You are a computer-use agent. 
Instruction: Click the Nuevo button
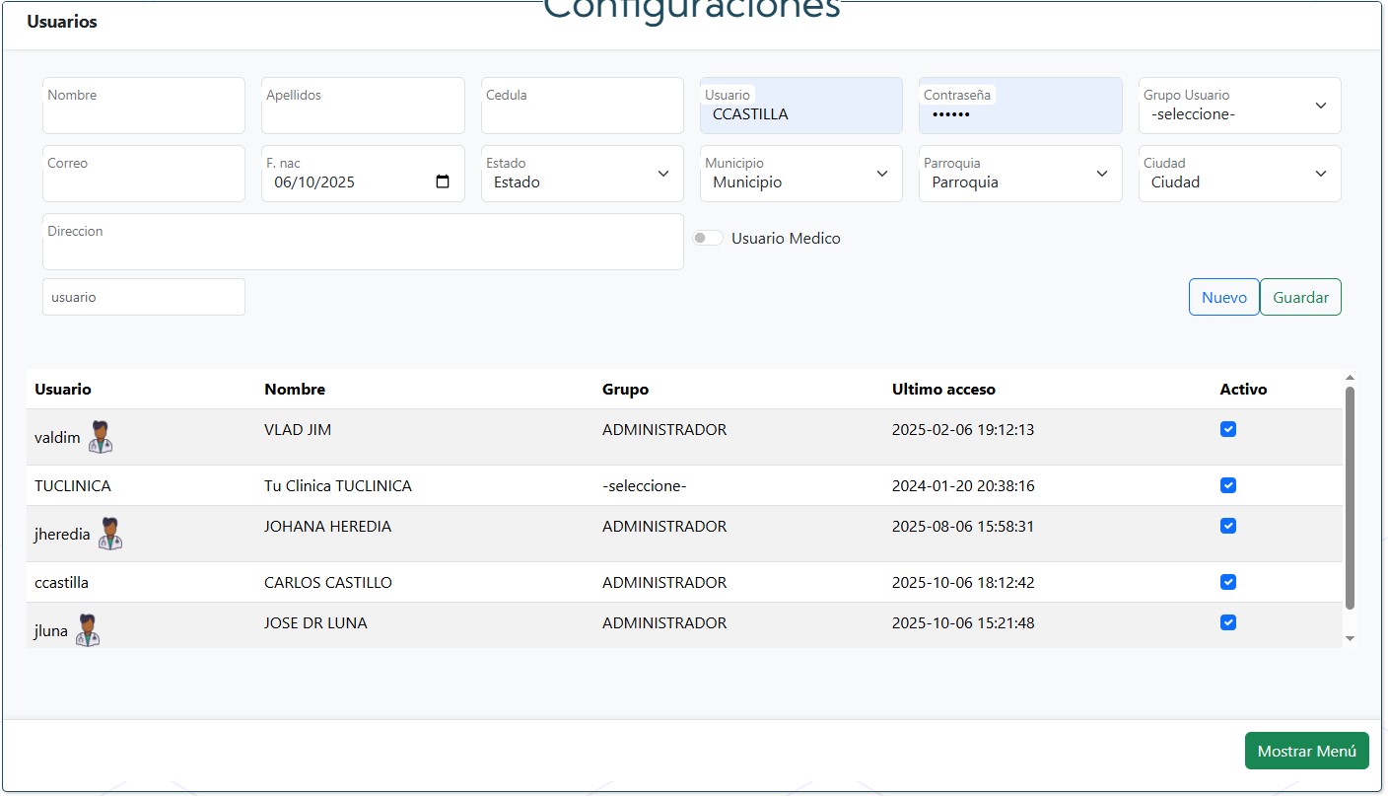point(1224,297)
